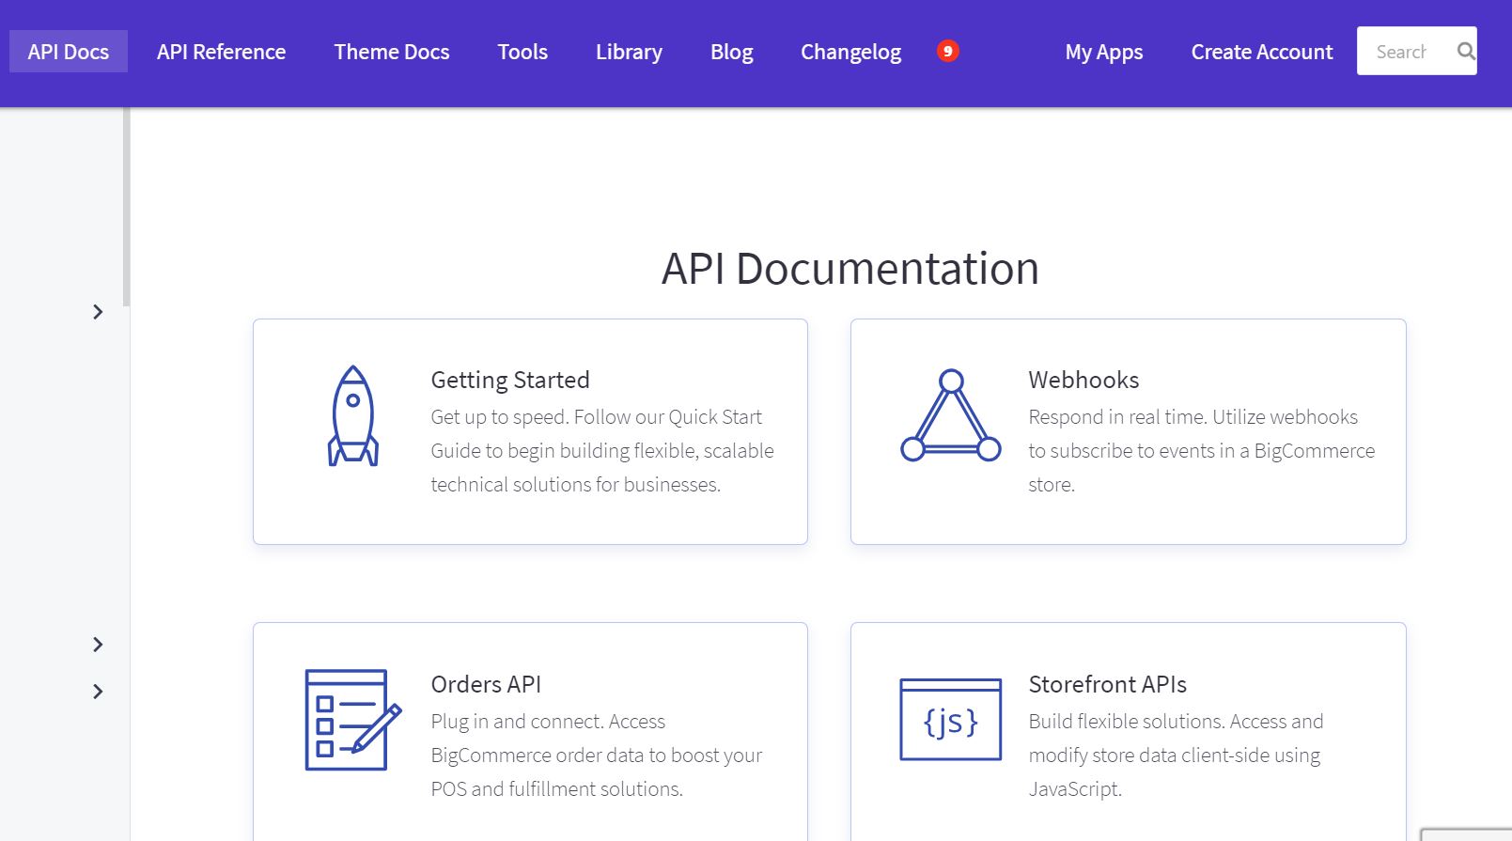Viewport: 1512px width, 841px height.
Task: Open the Library page
Action: (629, 52)
